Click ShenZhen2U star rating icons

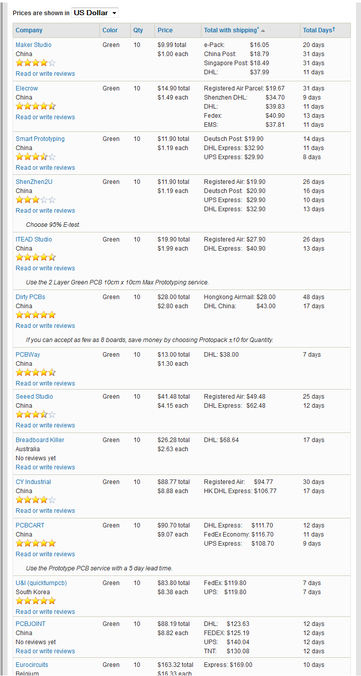tap(36, 200)
